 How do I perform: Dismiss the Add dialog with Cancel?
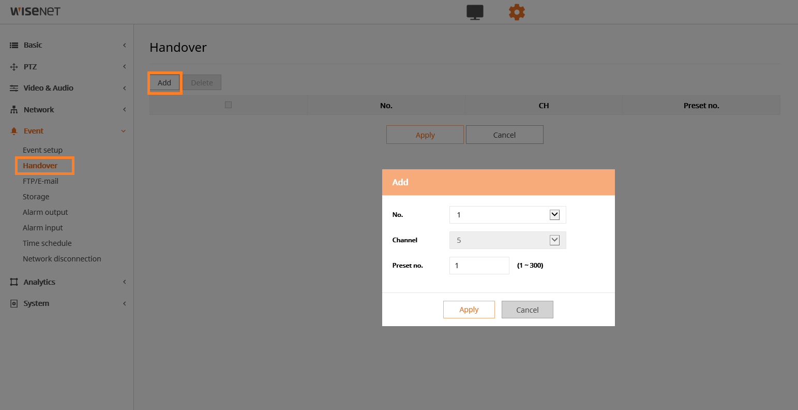(528, 310)
